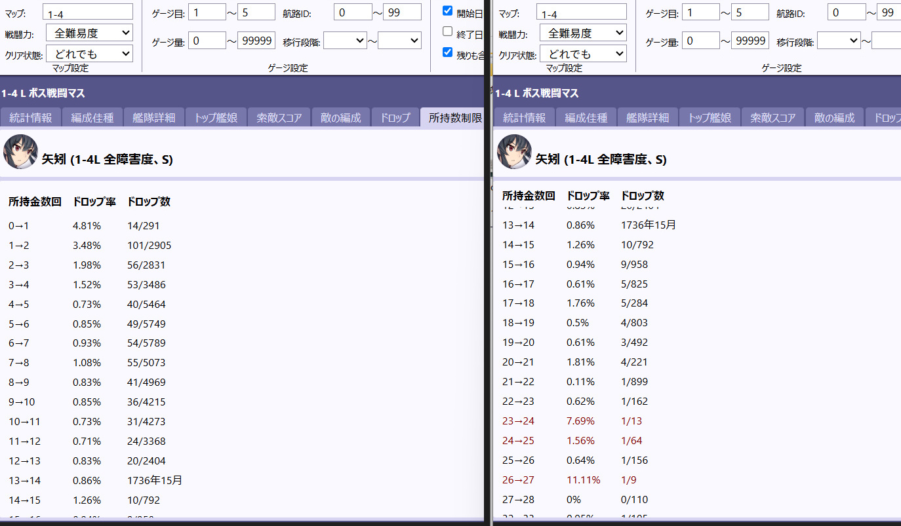Click the 矢矧 avatar in the left pane
This screenshot has height=526, width=901.
(20, 152)
